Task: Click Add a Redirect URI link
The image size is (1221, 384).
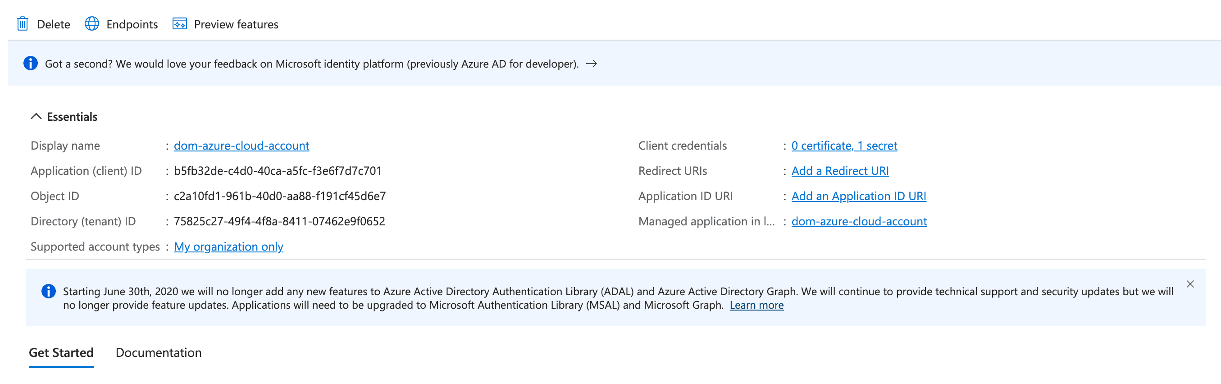Action: click(840, 171)
